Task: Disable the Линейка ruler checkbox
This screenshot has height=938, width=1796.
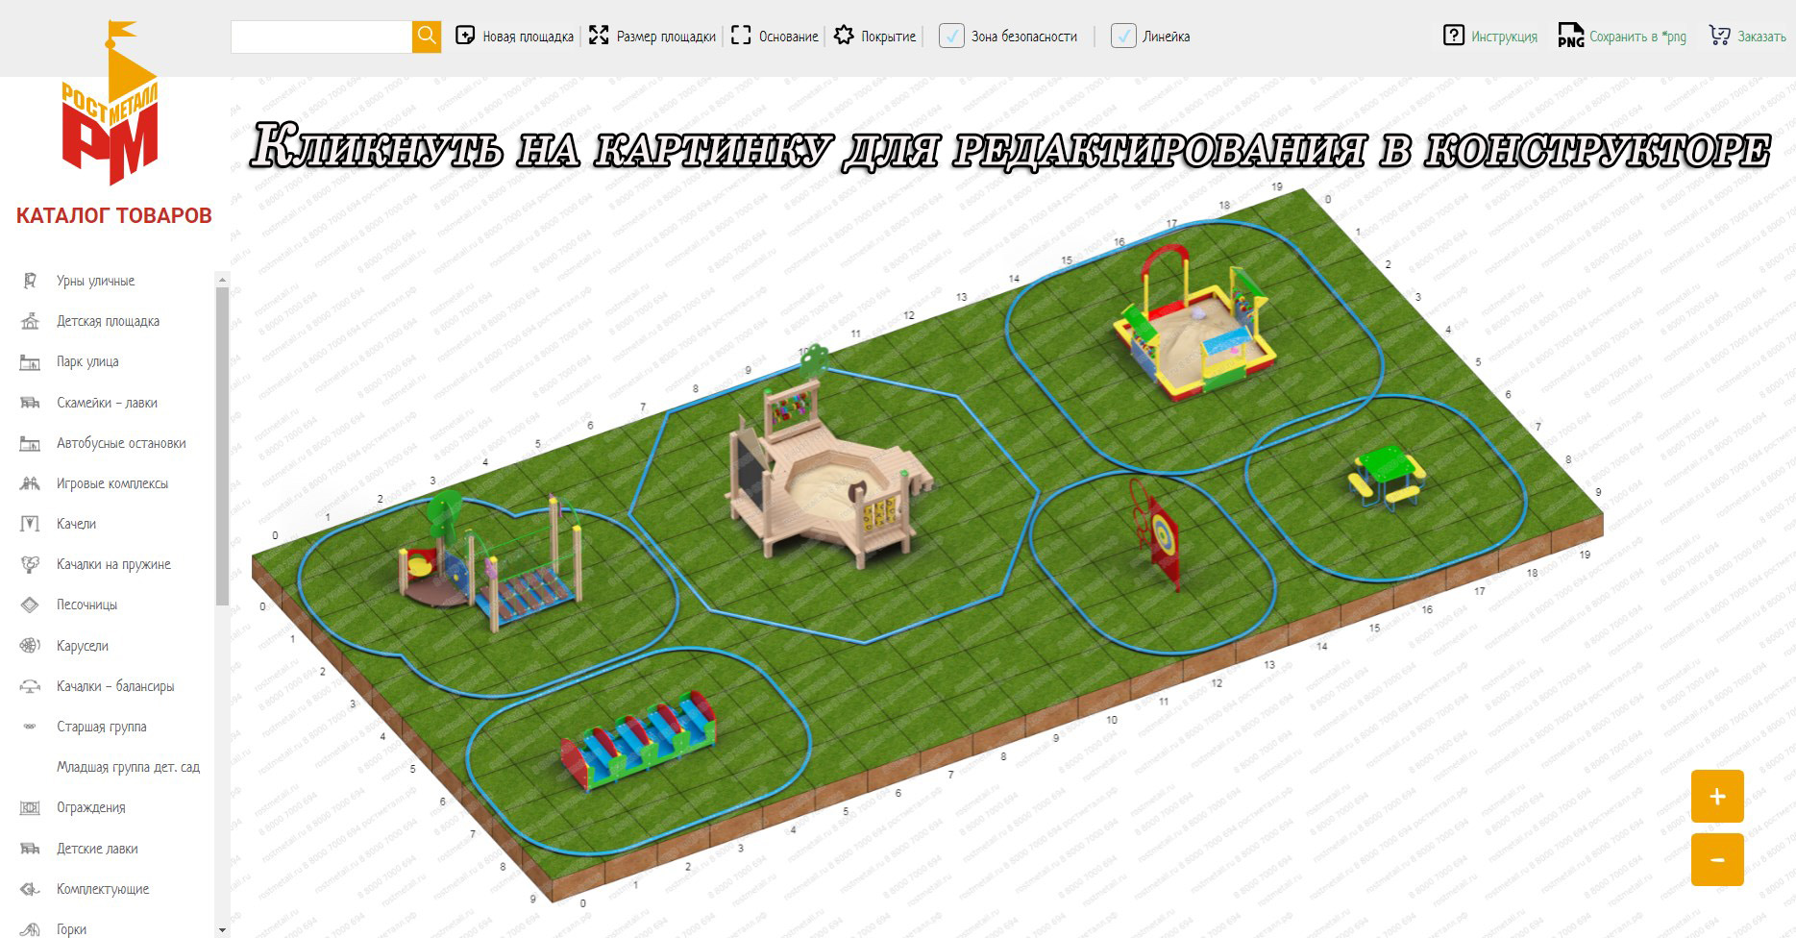Action: [1123, 37]
